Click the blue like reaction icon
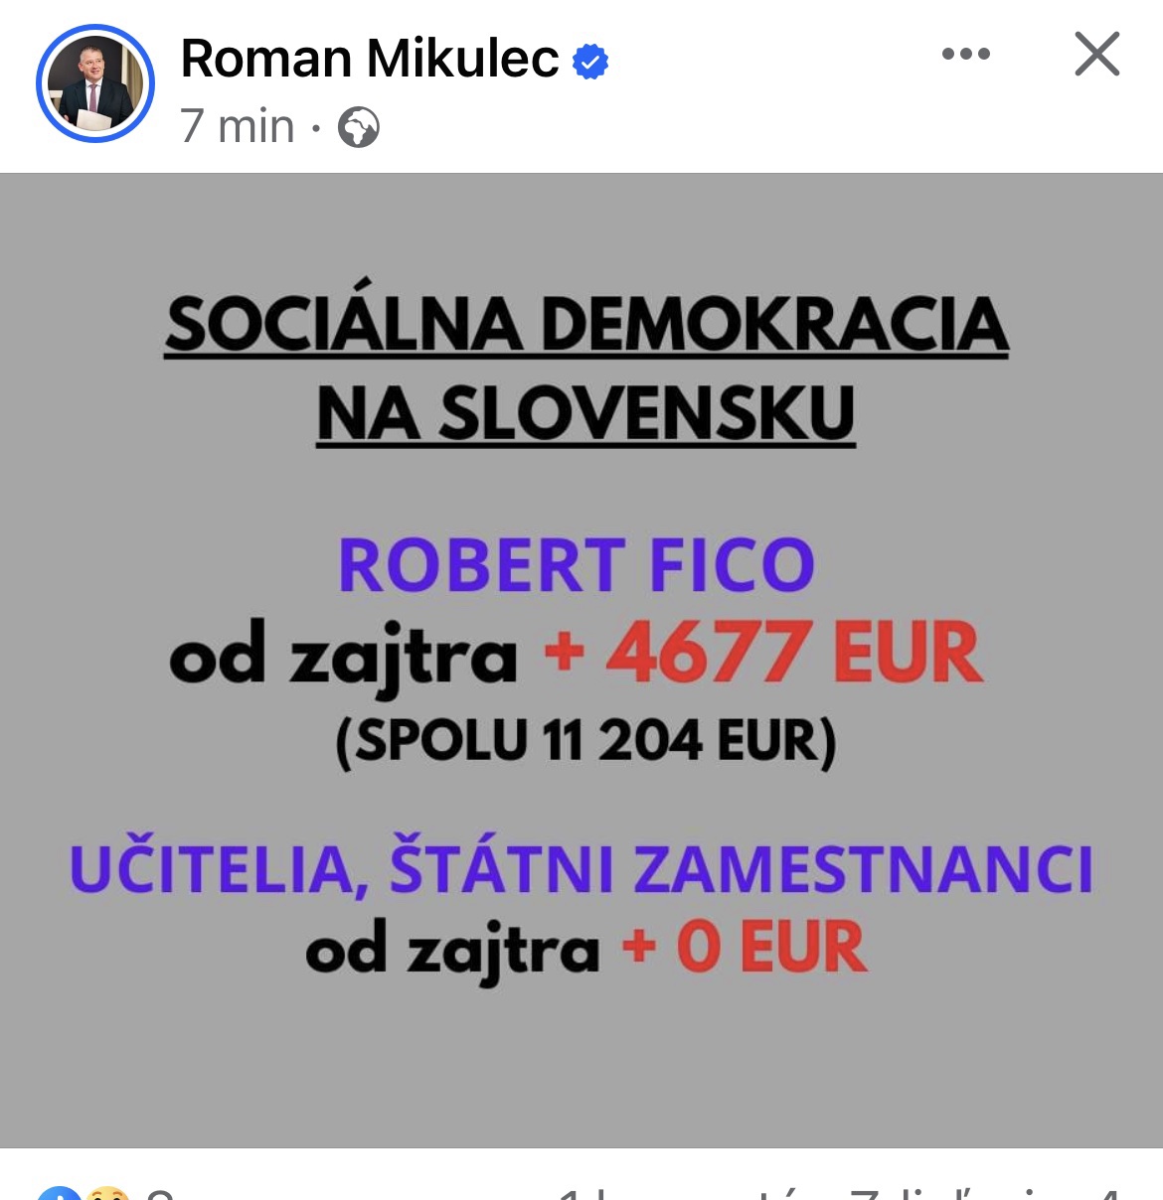The width and height of the screenshot is (1163, 1200). click(x=58, y=1194)
